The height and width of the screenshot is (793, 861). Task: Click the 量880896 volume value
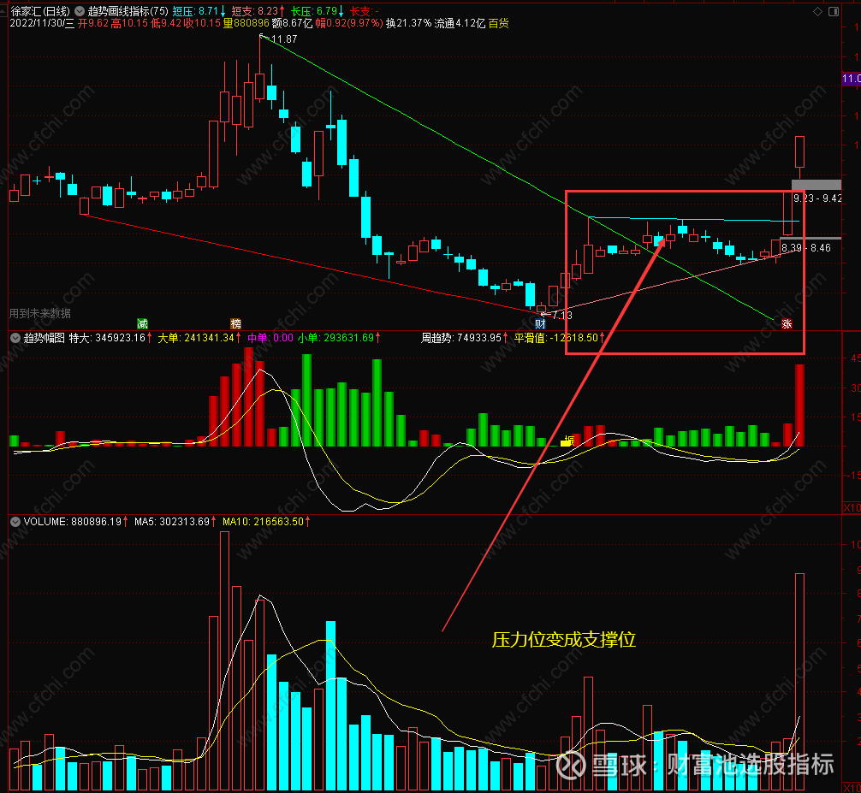(x=246, y=23)
